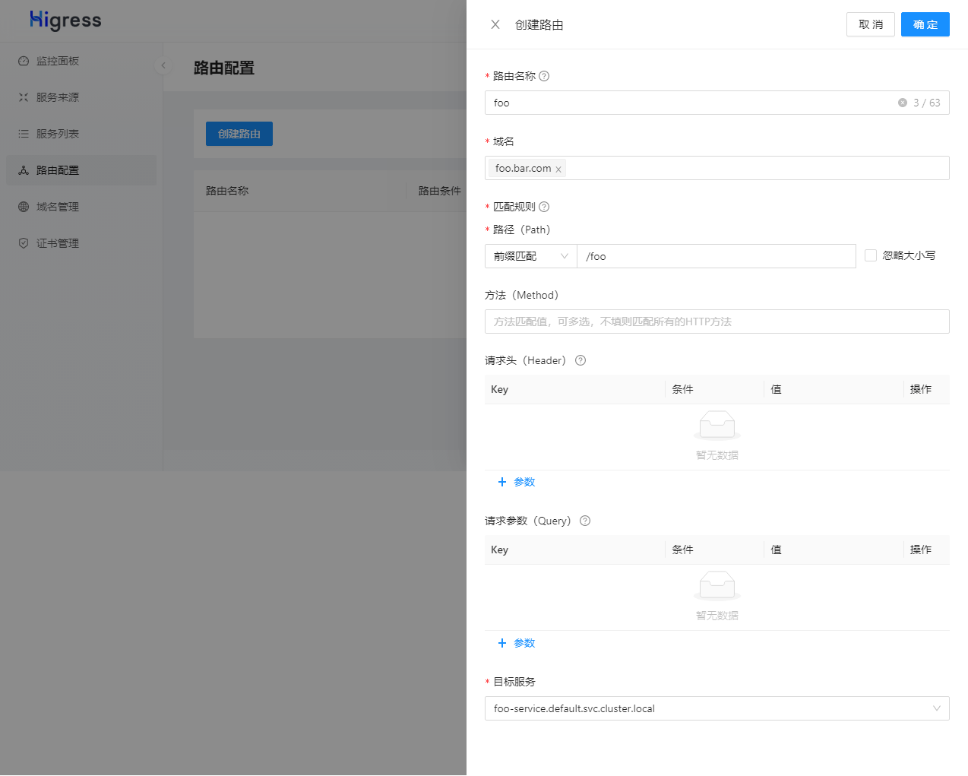
Task: Open the 方法 (Method) multi-select field
Action: pos(717,321)
